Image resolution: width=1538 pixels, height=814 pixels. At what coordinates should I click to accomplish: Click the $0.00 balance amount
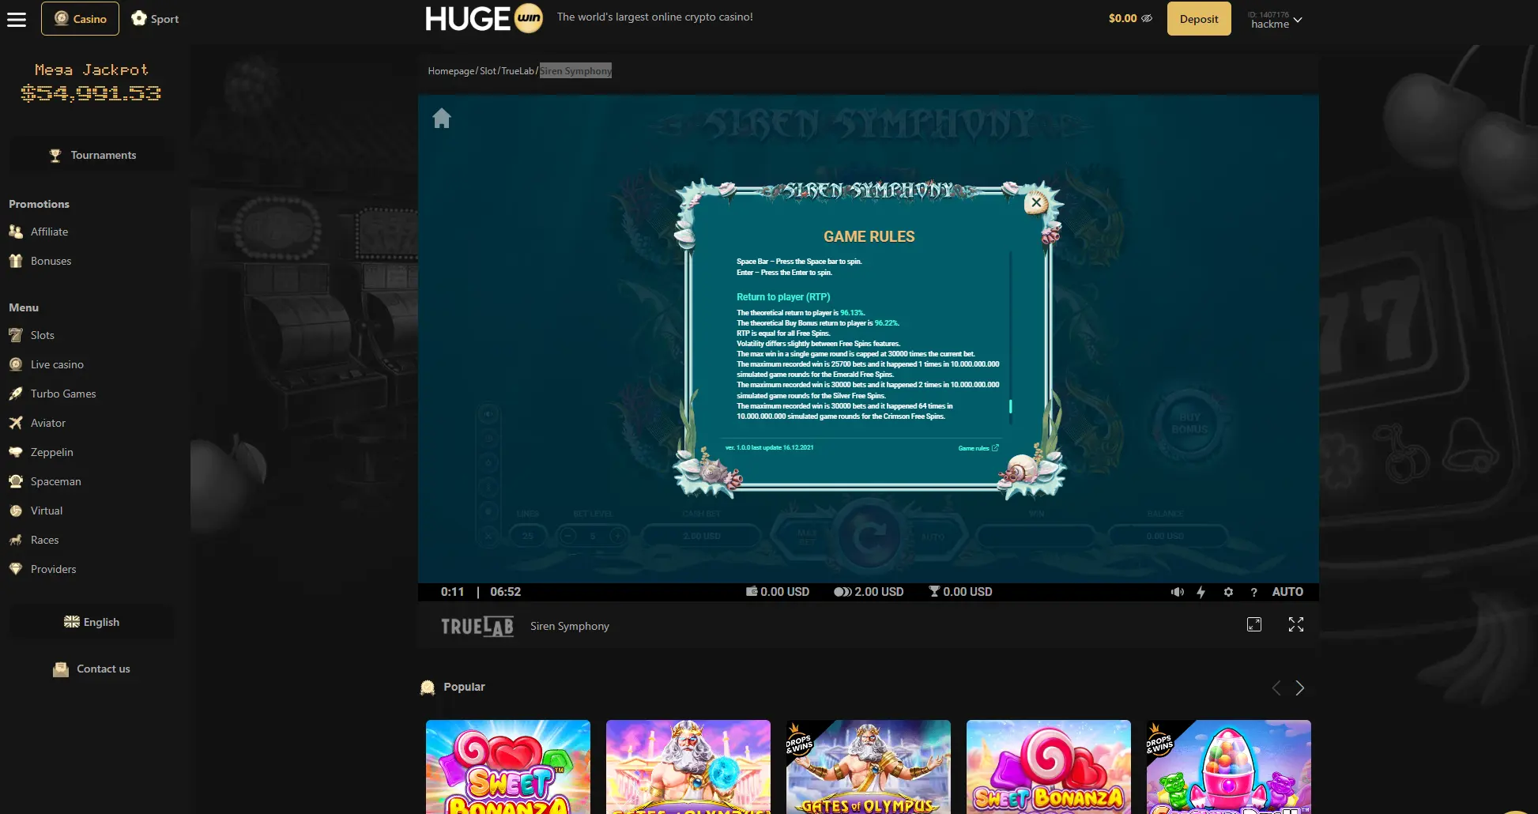(1122, 18)
